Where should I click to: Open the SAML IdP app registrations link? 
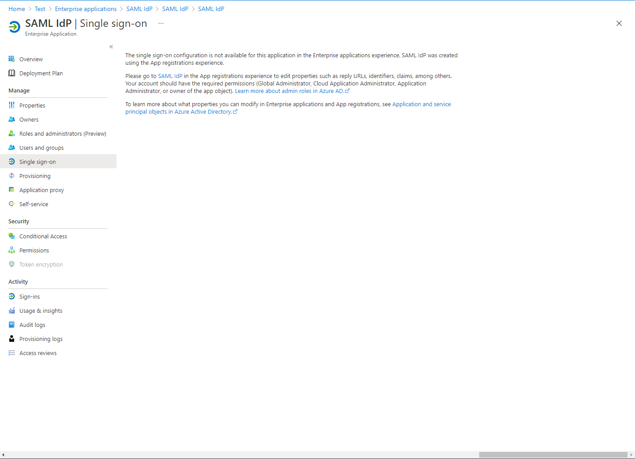170,76
